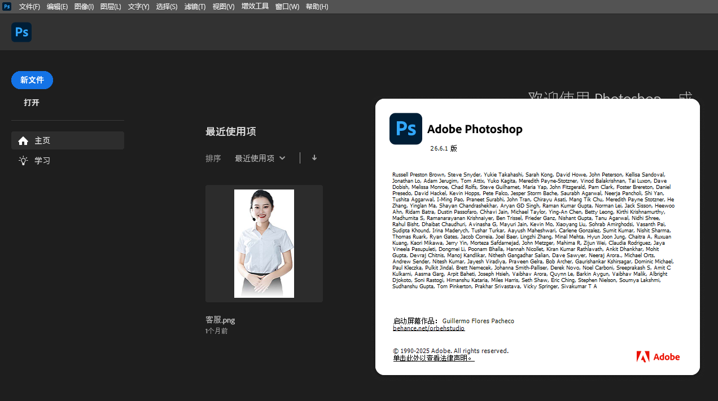718x401 pixels.
Task: Open the 图层(L) menu
Action: click(111, 7)
